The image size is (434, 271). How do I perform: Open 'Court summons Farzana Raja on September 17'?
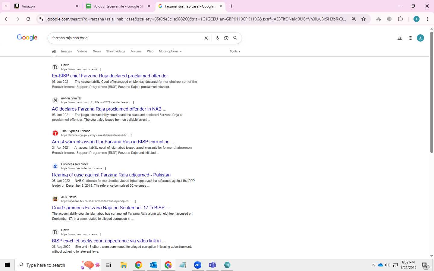111,208
